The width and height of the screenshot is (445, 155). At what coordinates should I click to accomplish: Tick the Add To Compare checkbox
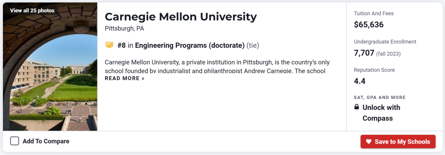click(14, 141)
